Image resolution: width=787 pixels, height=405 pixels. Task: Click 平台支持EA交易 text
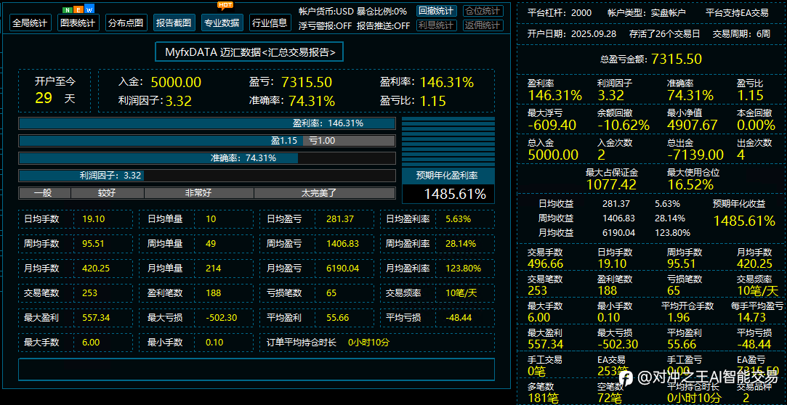(x=737, y=13)
